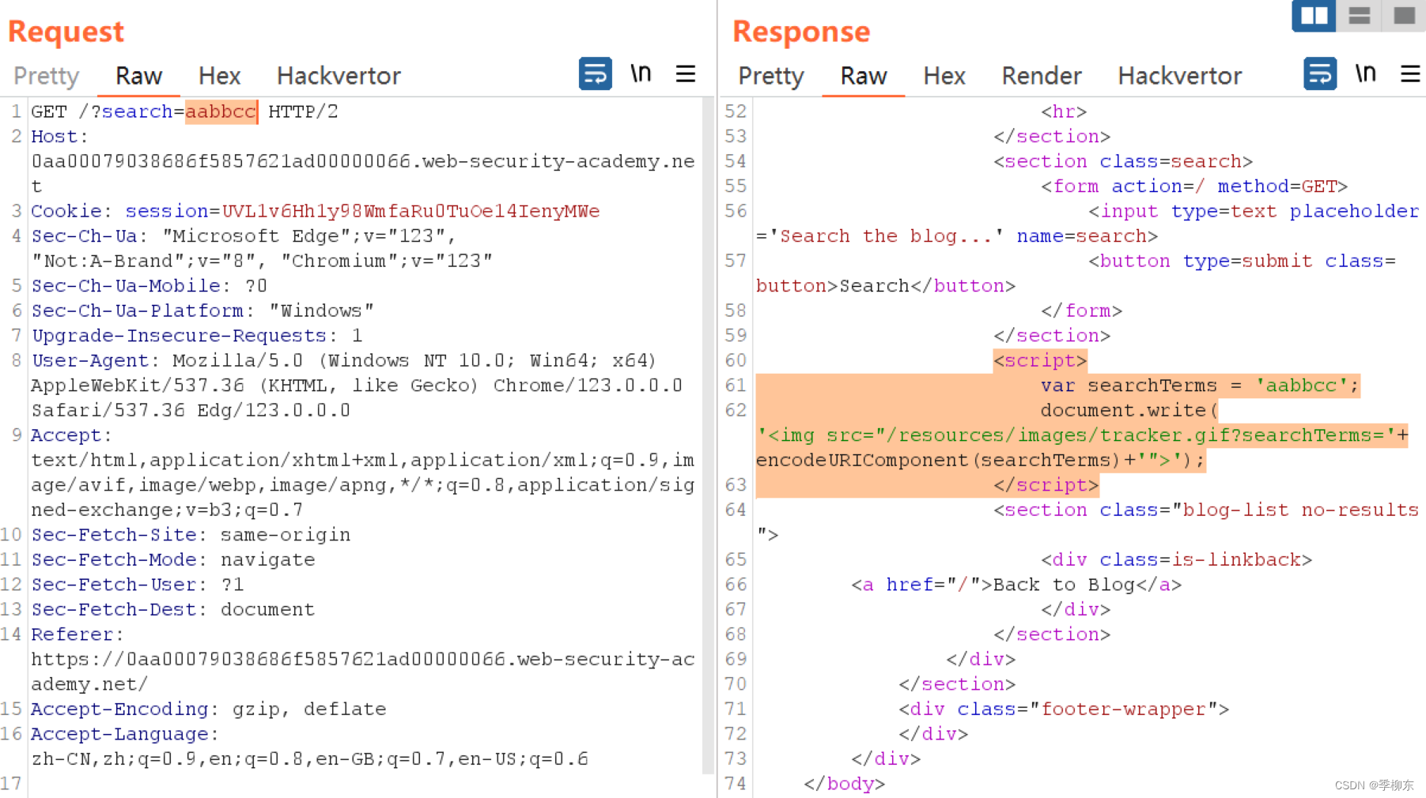The height and width of the screenshot is (798, 1426).
Task: Click the 'Referer:' header name
Action: click(x=78, y=634)
